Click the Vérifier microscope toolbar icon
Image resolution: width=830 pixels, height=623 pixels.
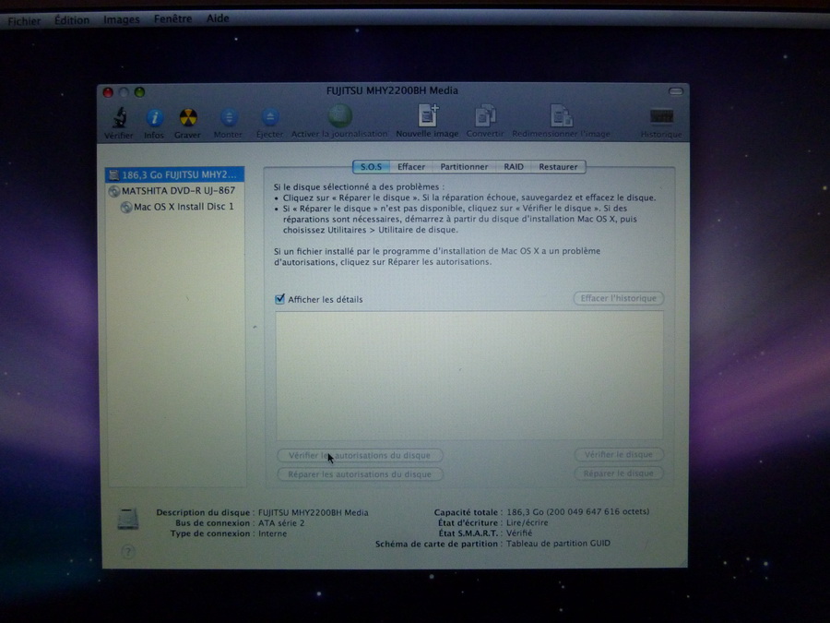click(119, 117)
